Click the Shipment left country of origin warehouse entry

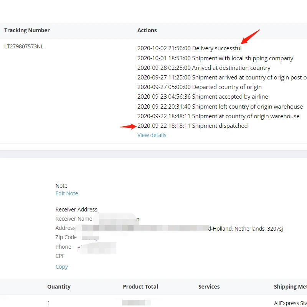[220, 107]
